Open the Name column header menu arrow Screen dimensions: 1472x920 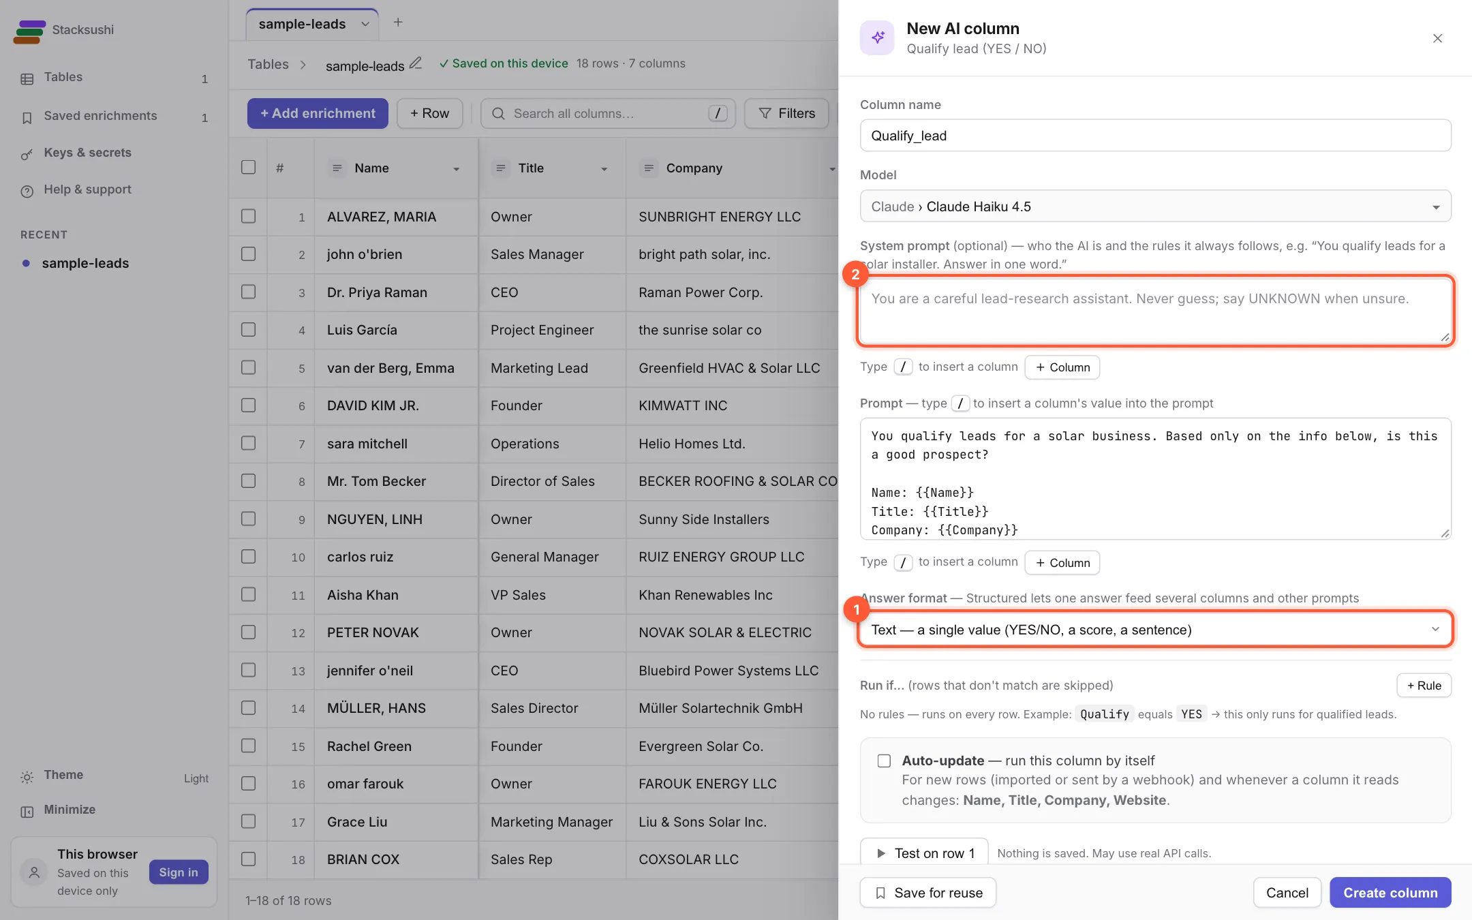[457, 169]
